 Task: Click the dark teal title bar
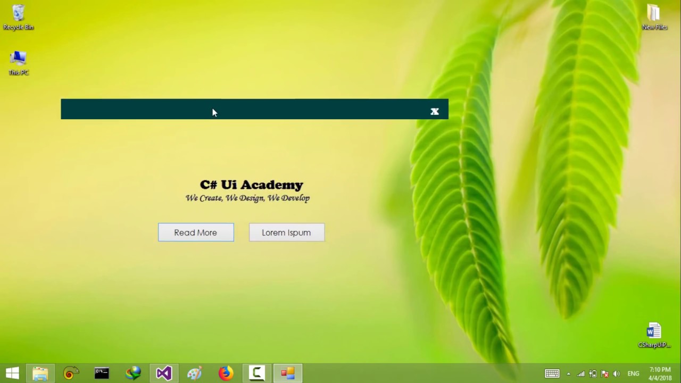254,109
